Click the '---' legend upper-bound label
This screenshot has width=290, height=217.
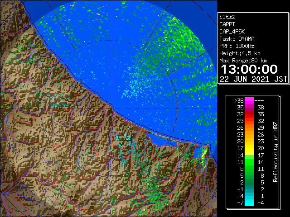point(259,101)
